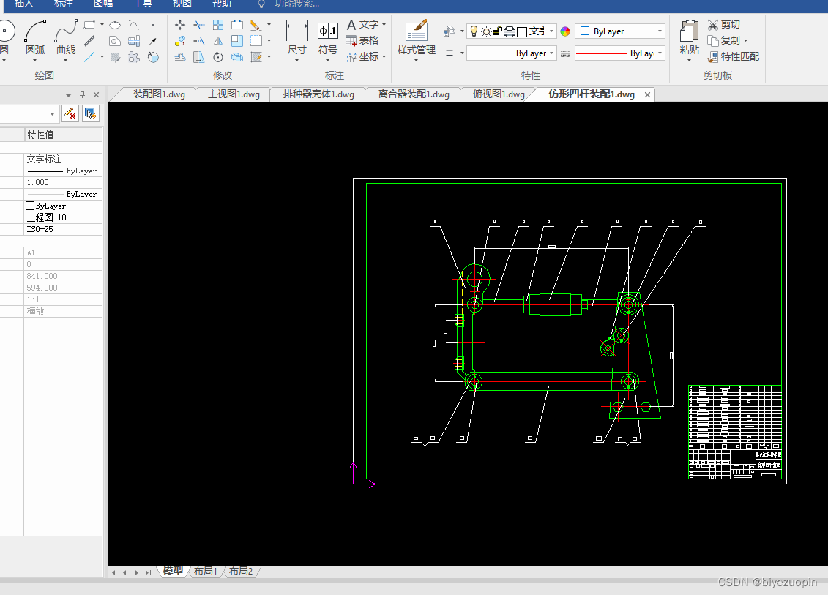828x595 pixels.
Task: Switch to 布局2 layout tab
Action: point(241,572)
